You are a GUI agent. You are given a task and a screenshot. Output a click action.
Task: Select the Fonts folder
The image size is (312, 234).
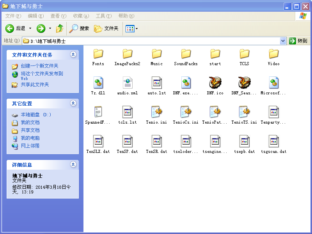[98, 57]
